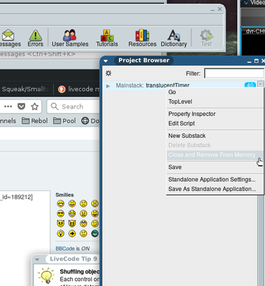Choose Save As Standalone Application

212,189
